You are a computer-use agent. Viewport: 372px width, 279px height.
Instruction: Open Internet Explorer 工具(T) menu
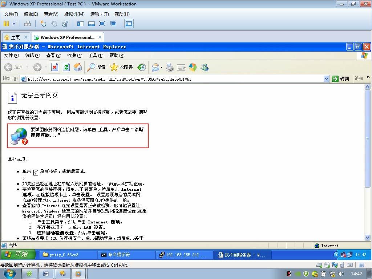click(96, 56)
